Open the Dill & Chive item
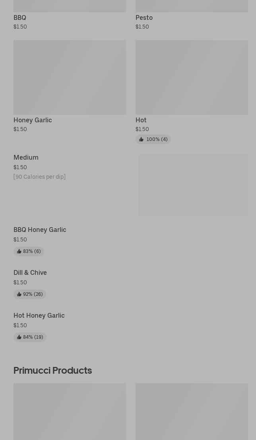 coord(30,273)
